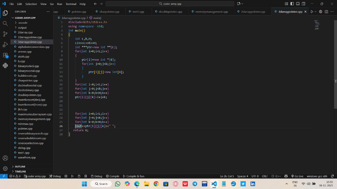This screenshot has height=189, width=337.
Task: Go forward with the title bar right arrow
Action: pos(101,4)
